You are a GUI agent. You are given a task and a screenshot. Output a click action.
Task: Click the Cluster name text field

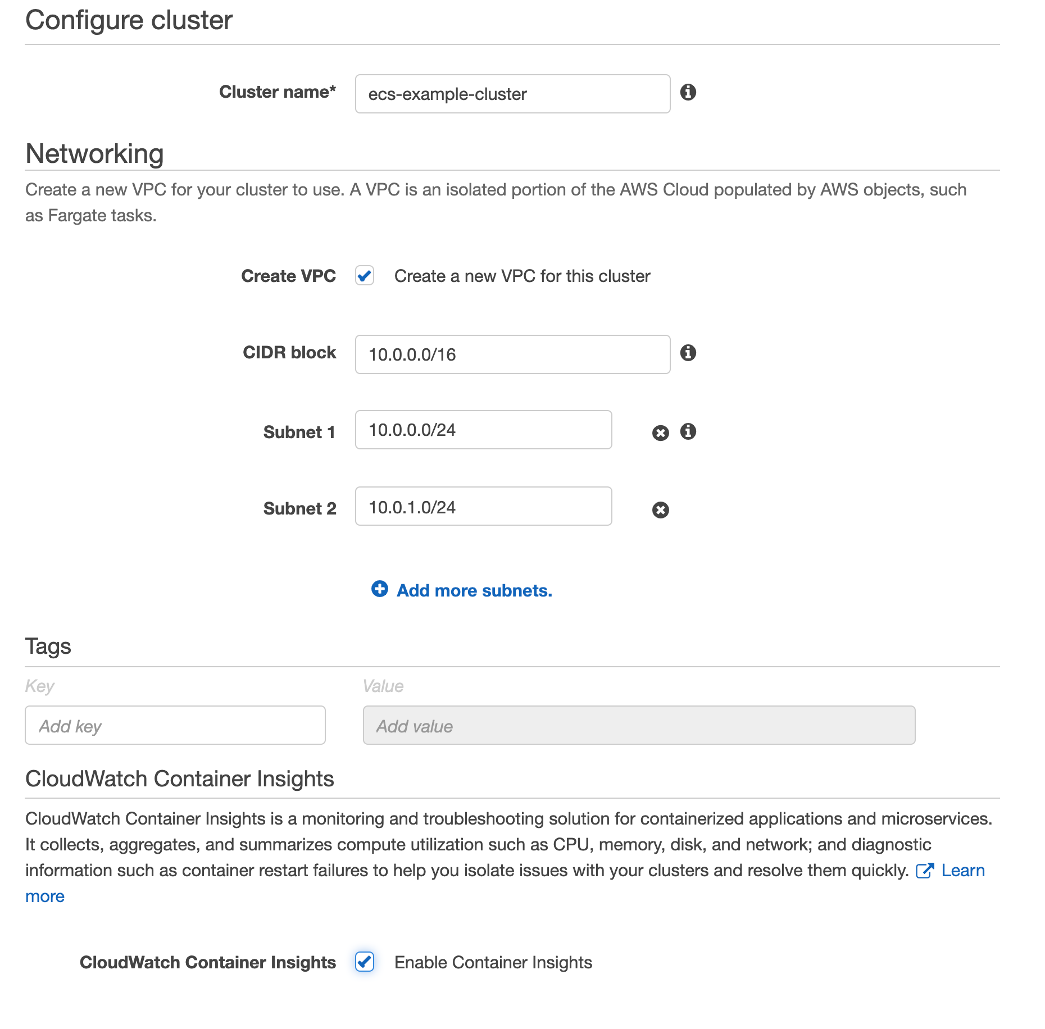click(x=512, y=94)
